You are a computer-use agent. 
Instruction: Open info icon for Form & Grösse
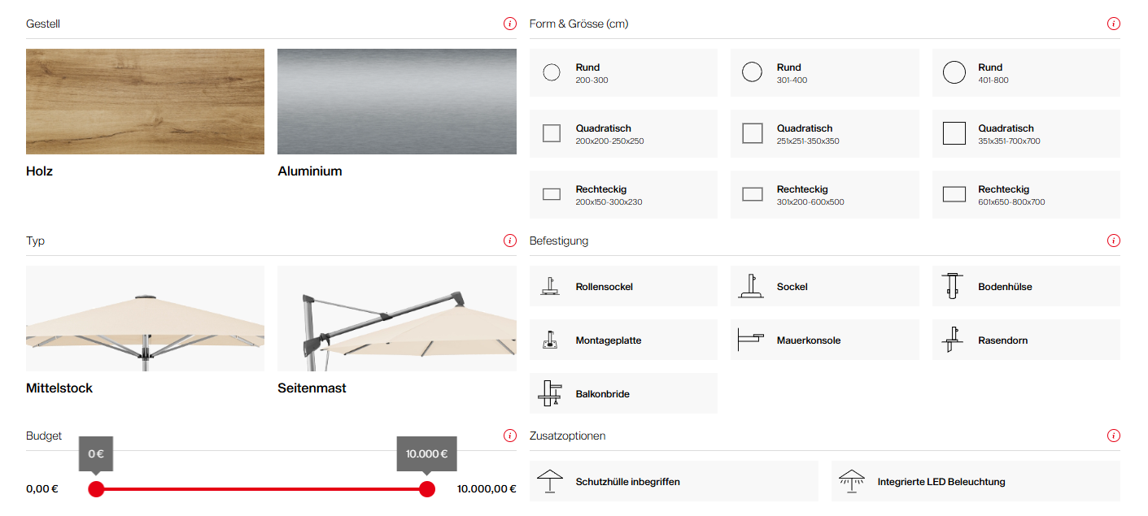click(x=1114, y=24)
